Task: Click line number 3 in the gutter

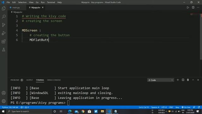Action: pyautogui.click(x=17, y=26)
